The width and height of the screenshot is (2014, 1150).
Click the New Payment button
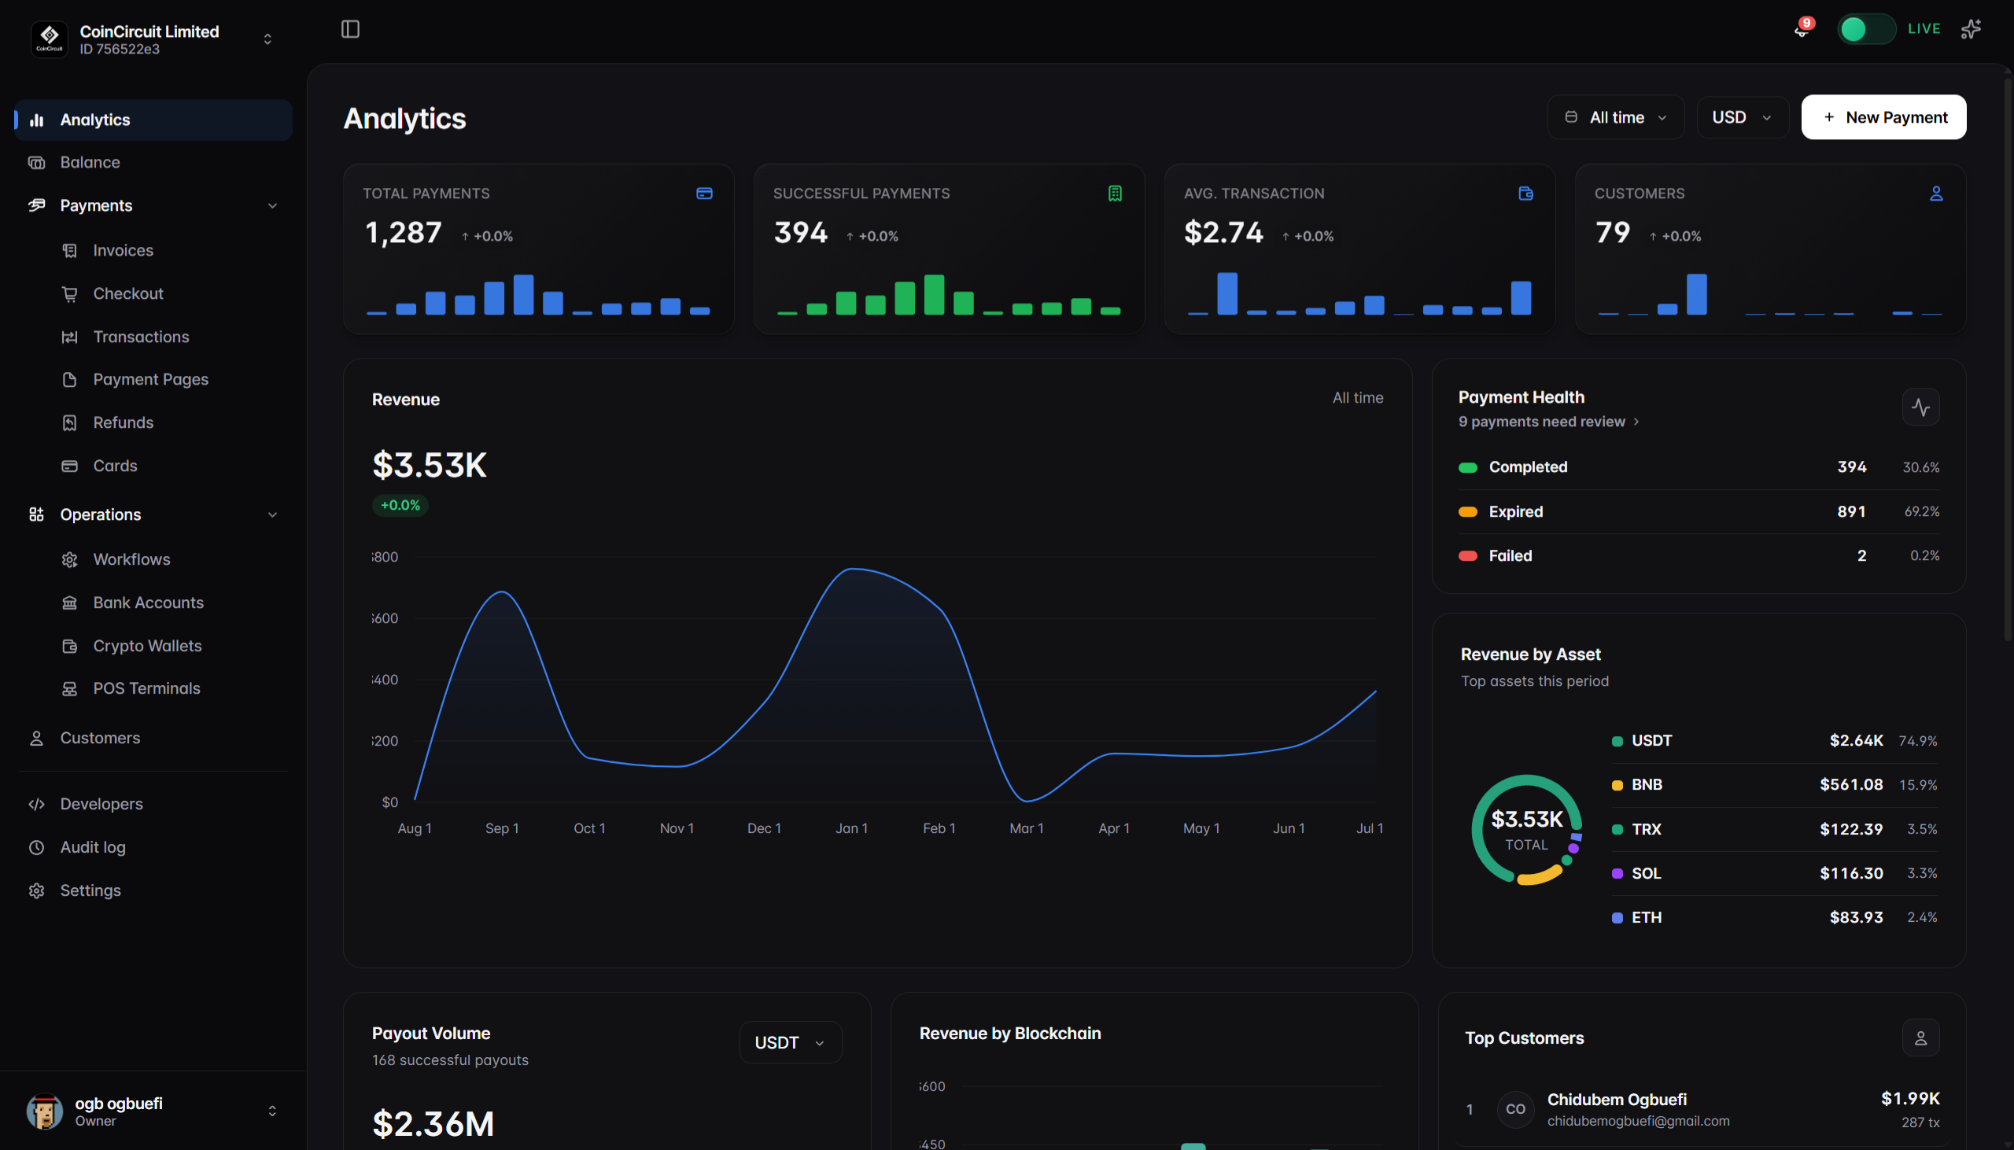pyautogui.click(x=1883, y=117)
